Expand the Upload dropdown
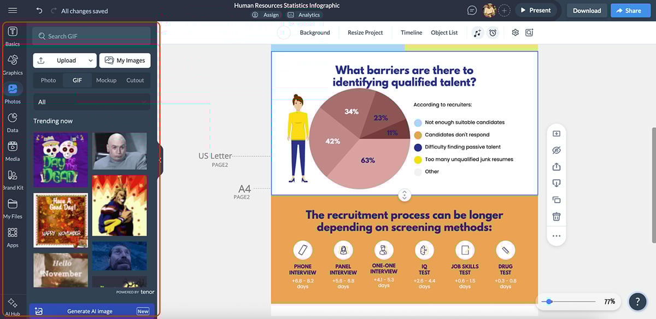Screen dimensions: 656x319 [x=65, y=61]
